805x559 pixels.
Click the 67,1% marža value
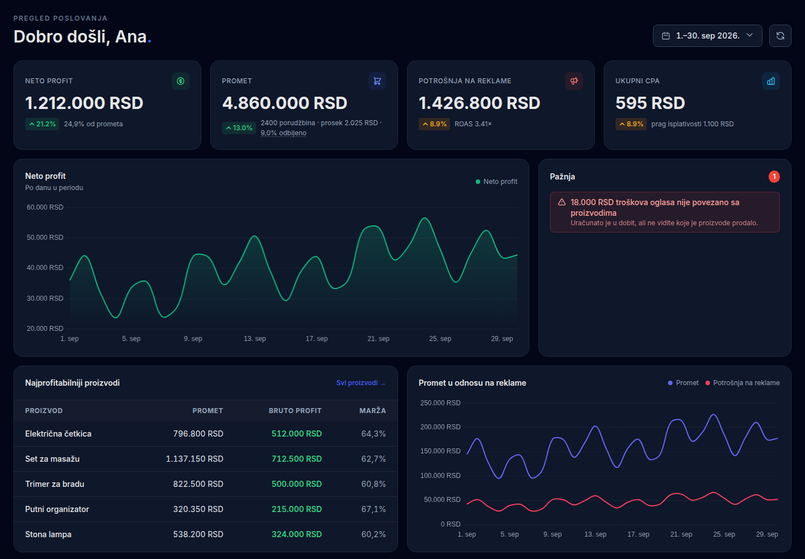(373, 509)
